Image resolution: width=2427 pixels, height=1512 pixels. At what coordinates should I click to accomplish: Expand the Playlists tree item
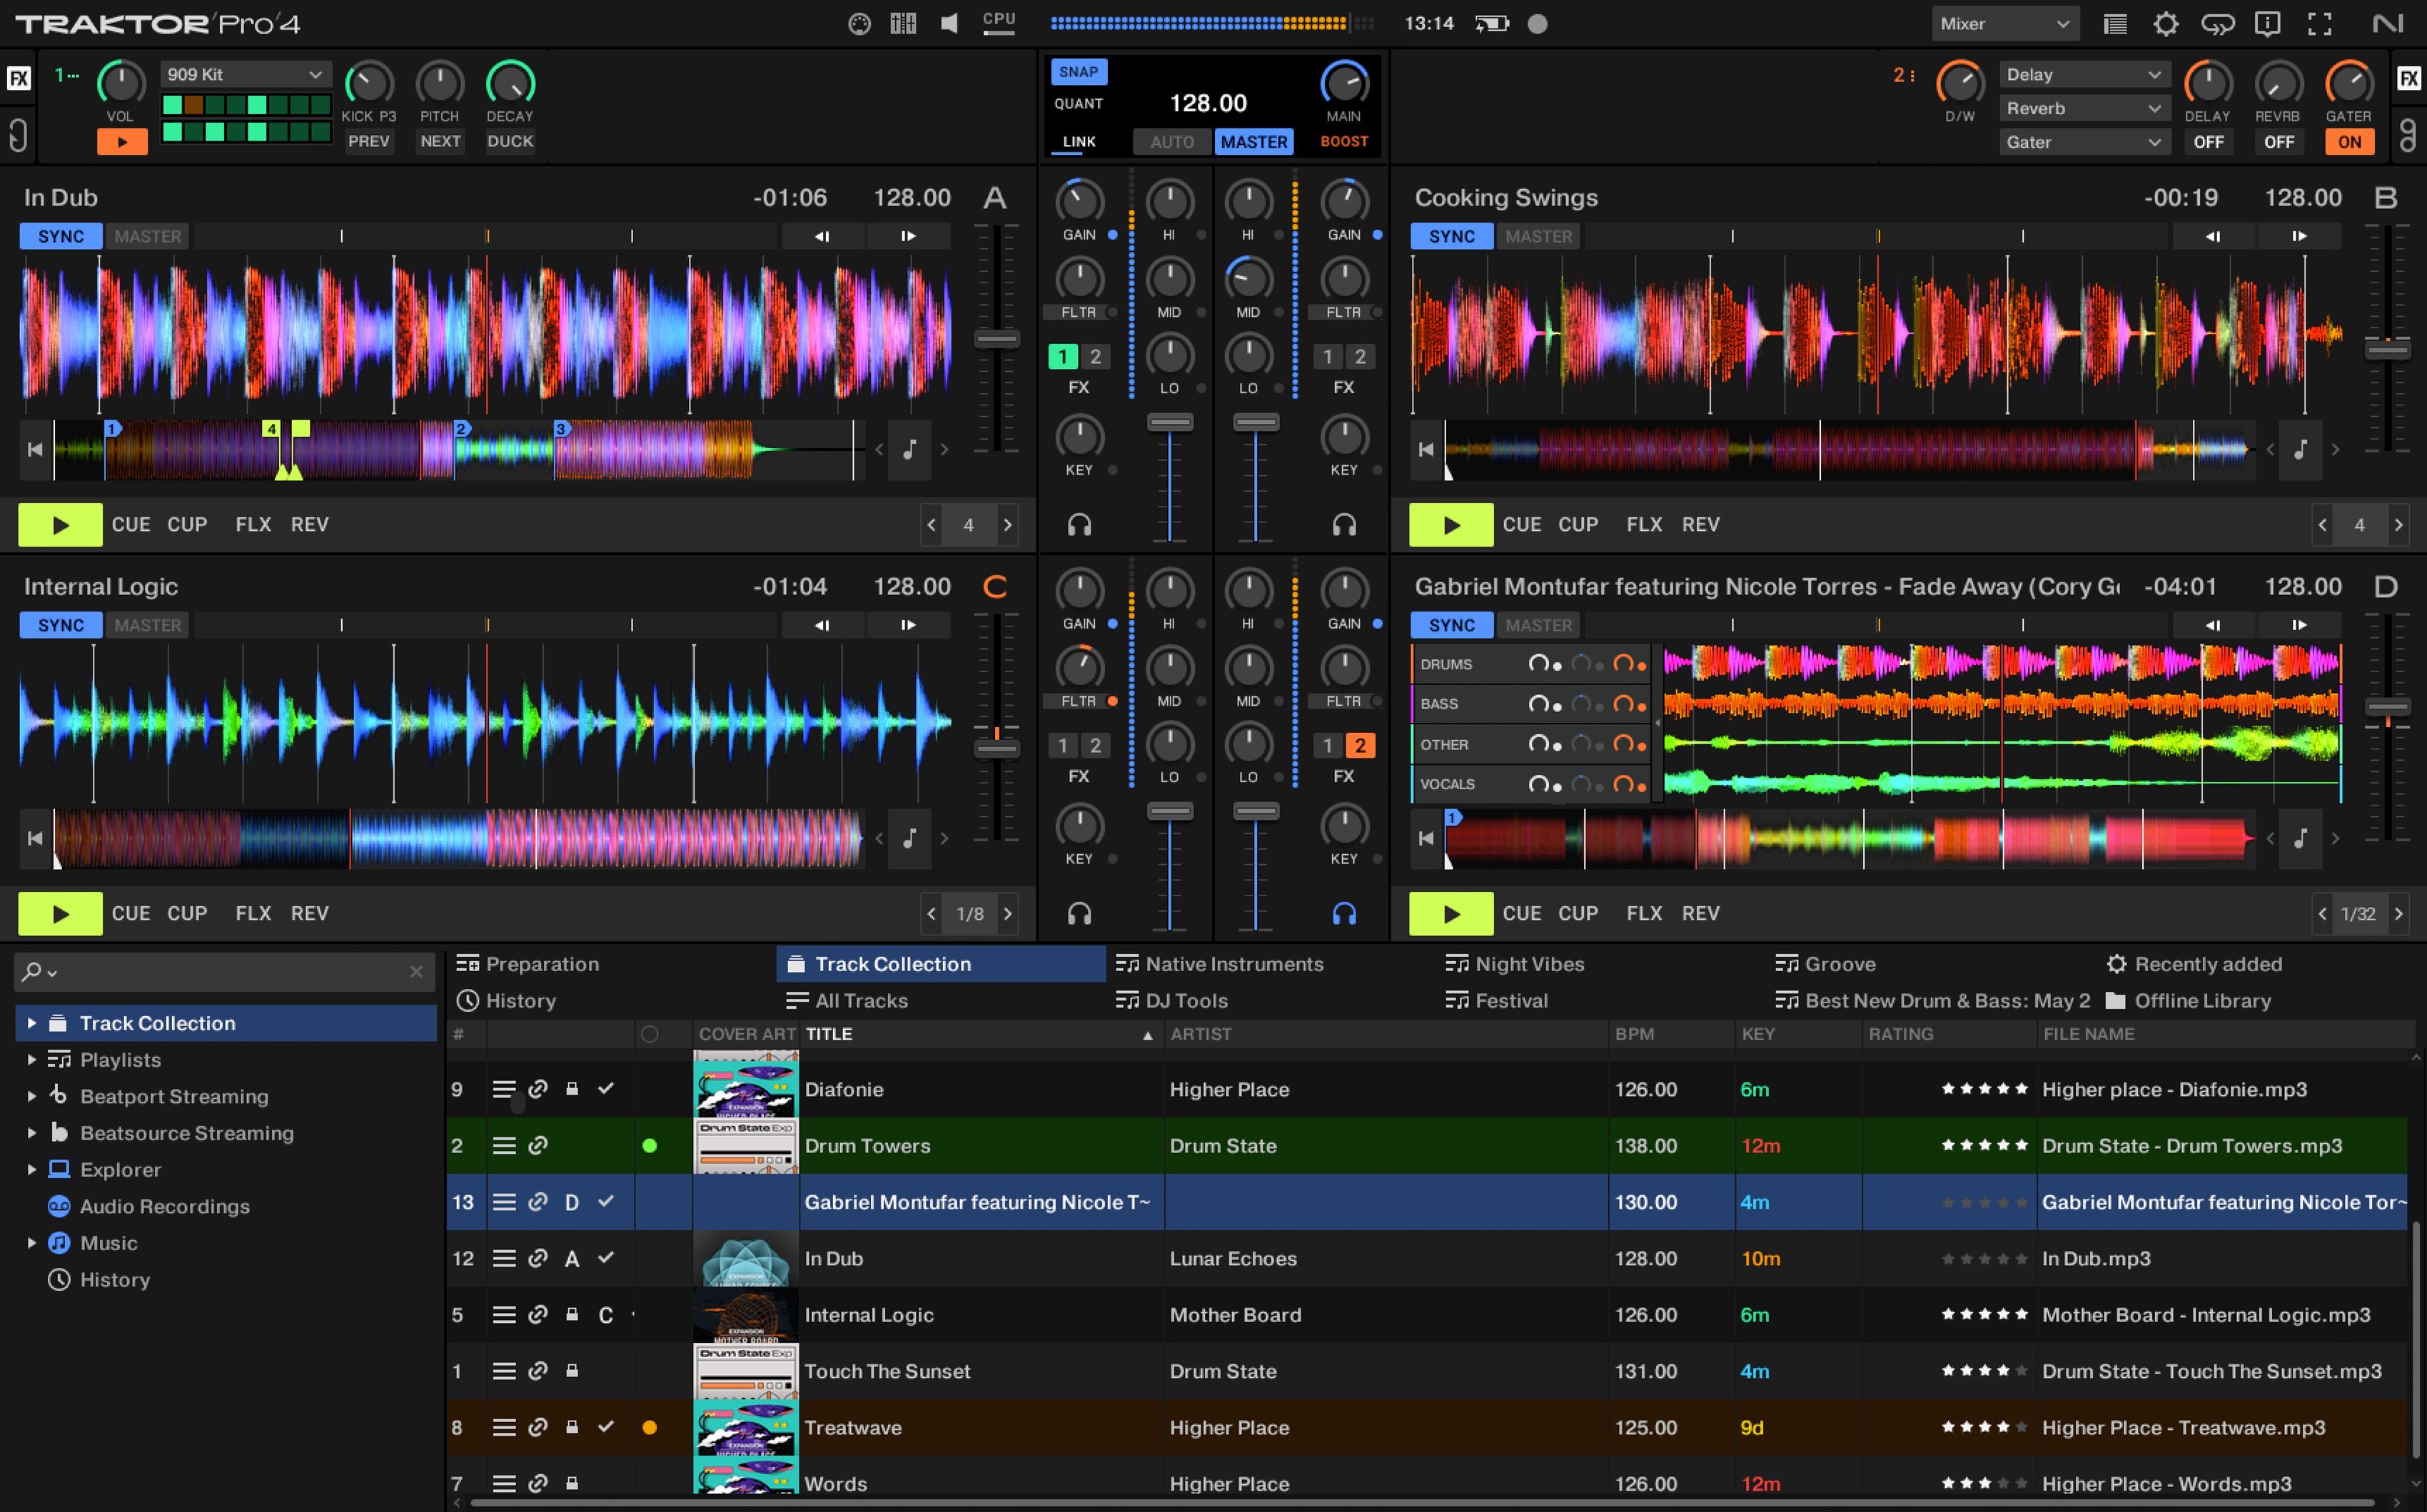click(x=31, y=1059)
